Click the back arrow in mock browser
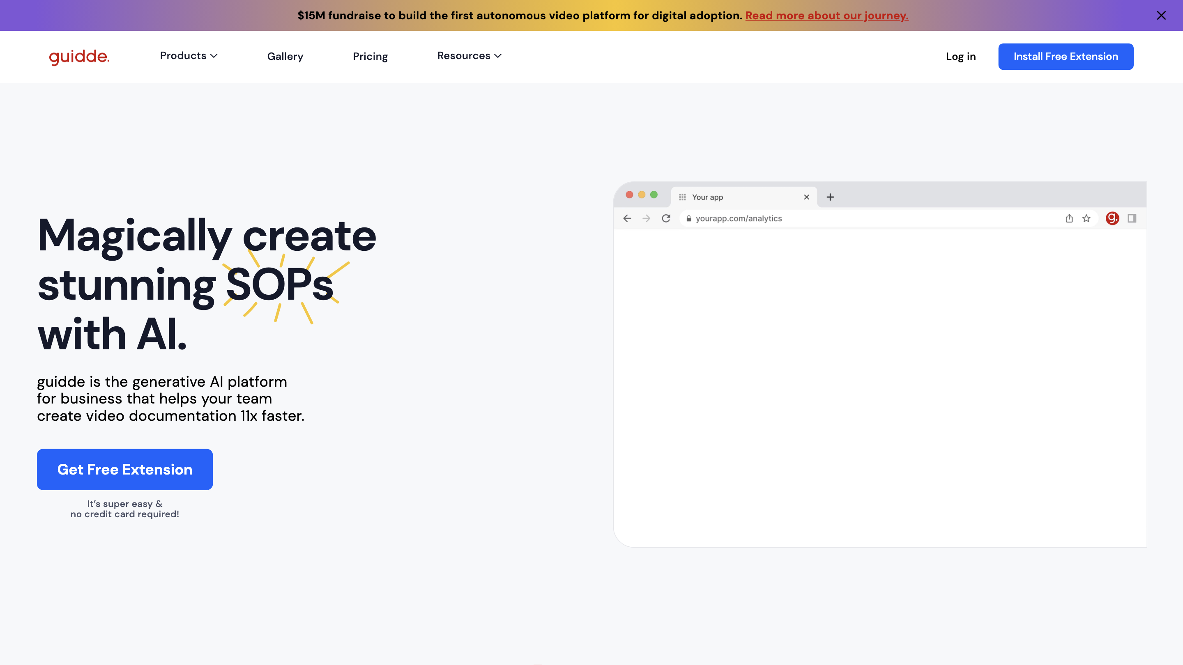The height and width of the screenshot is (665, 1183). coord(627,218)
